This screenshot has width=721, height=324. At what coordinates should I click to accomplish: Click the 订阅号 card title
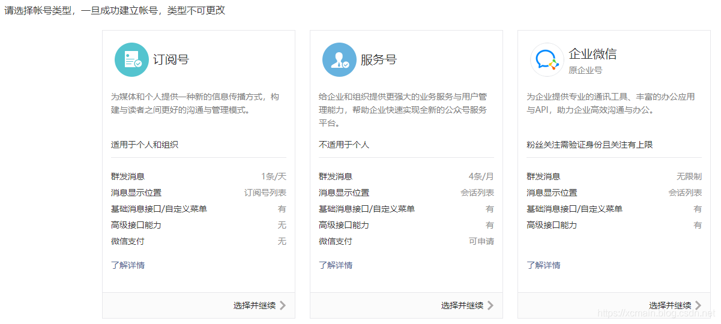[x=171, y=60]
